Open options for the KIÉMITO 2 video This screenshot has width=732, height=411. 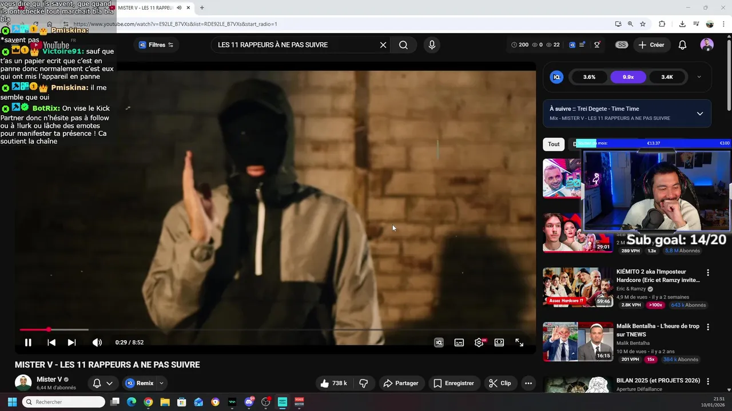(x=708, y=273)
